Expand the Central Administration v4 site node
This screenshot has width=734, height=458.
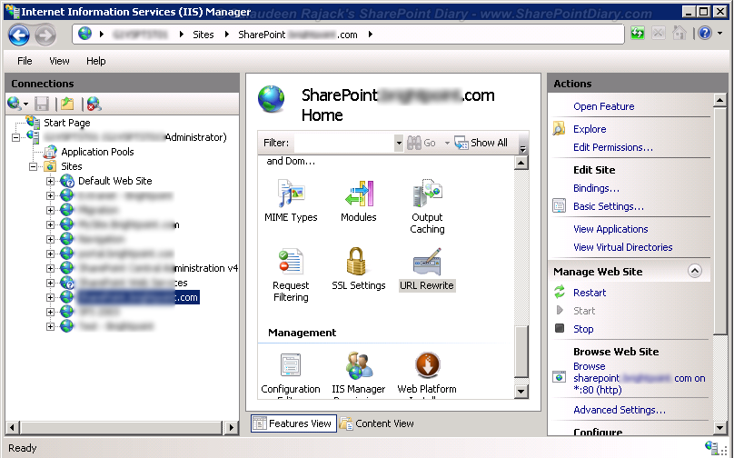[x=50, y=268]
